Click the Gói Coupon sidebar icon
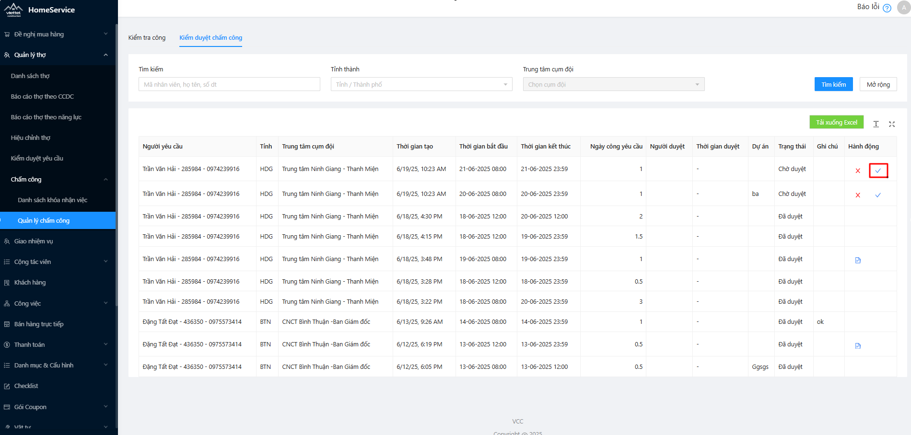 (x=7, y=407)
